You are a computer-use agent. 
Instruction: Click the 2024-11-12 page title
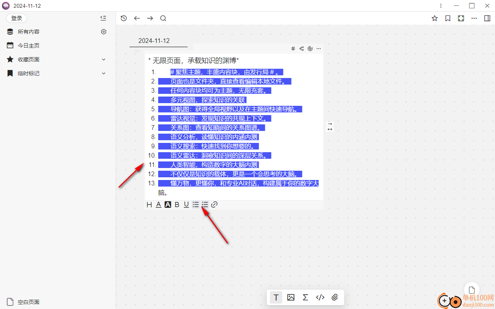click(x=154, y=41)
